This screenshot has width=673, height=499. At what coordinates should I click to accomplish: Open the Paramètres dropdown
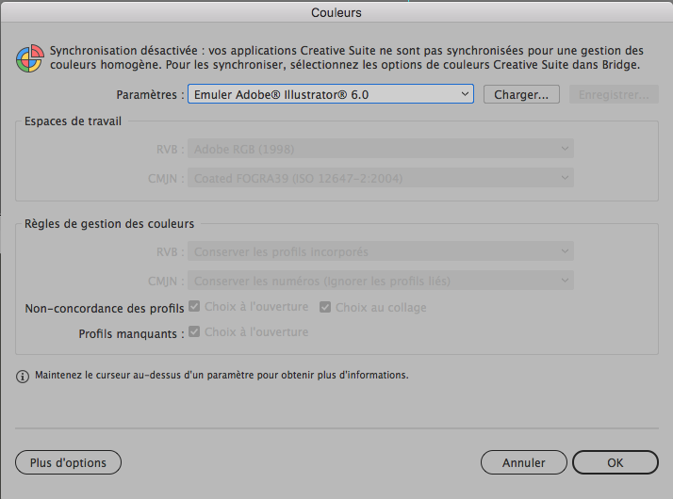tap(331, 94)
